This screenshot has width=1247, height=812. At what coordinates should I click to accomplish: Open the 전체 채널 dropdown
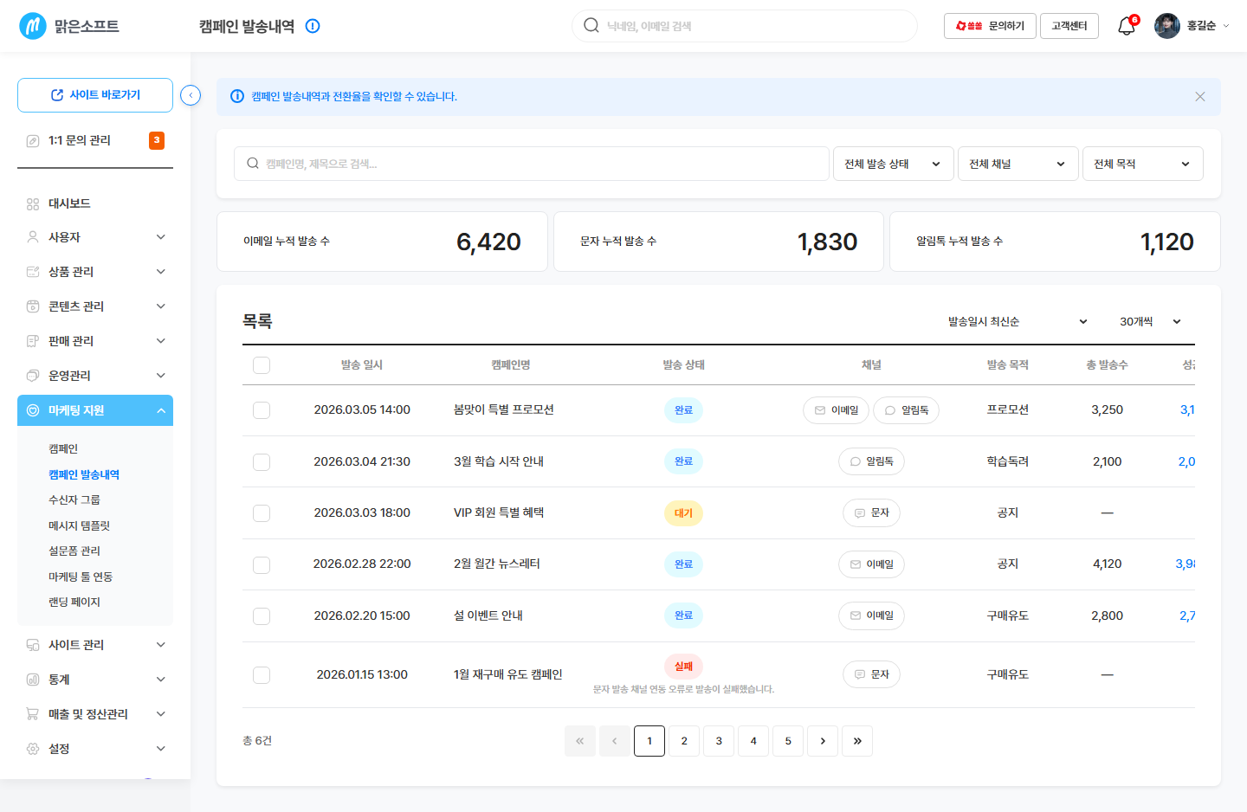point(1018,164)
